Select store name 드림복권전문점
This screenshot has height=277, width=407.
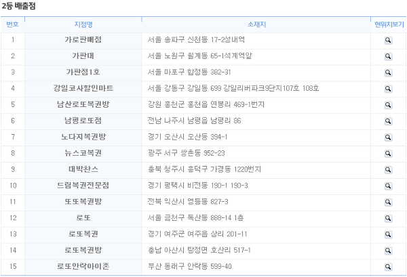(x=83, y=186)
